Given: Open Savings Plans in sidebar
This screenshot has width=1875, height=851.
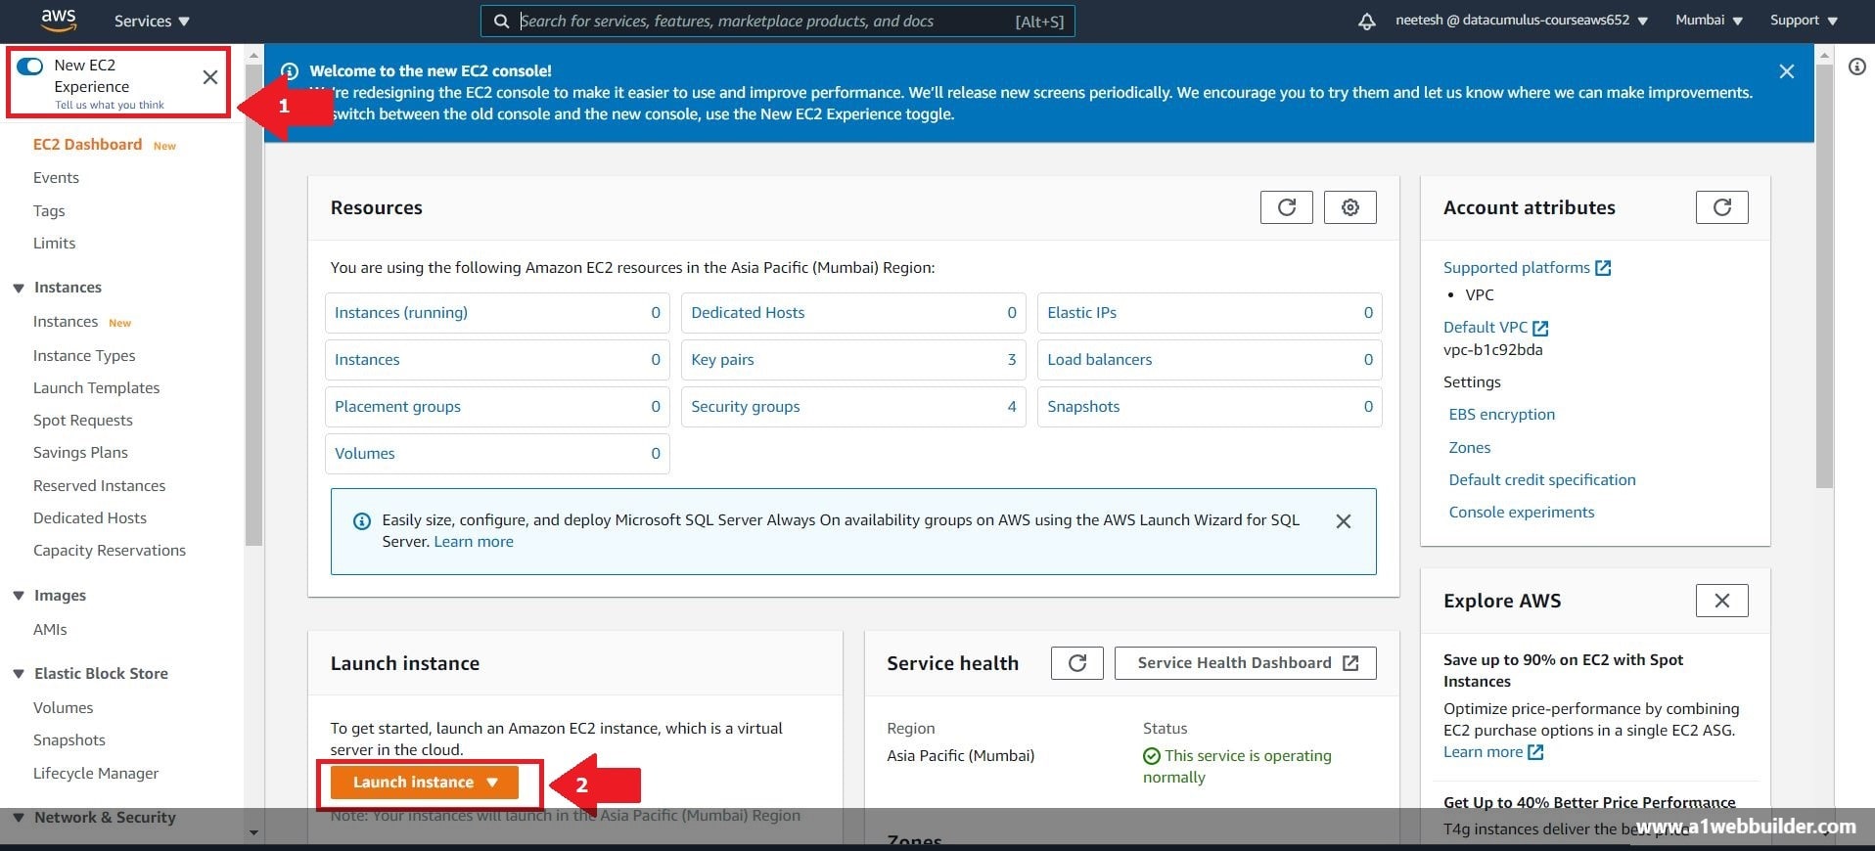Looking at the screenshot, I should click(80, 453).
